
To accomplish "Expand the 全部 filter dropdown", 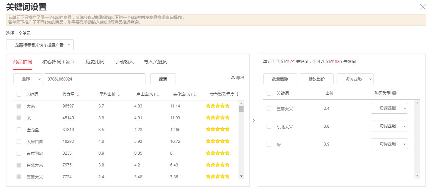I will (x=28, y=79).
